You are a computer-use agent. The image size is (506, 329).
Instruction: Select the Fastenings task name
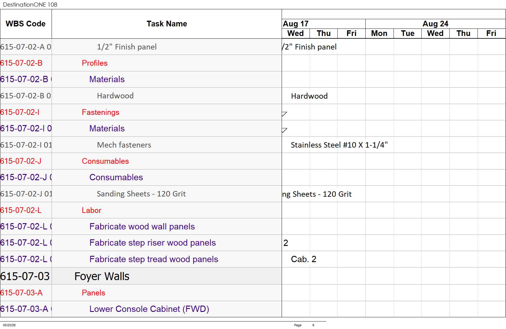tap(100, 112)
